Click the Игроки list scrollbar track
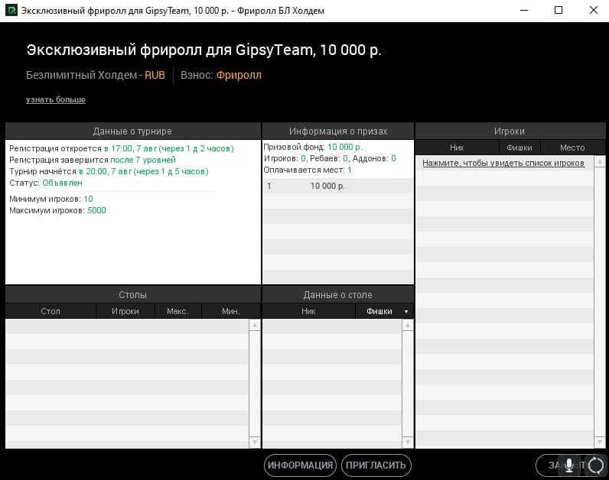The image size is (609, 480). click(600, 302)
